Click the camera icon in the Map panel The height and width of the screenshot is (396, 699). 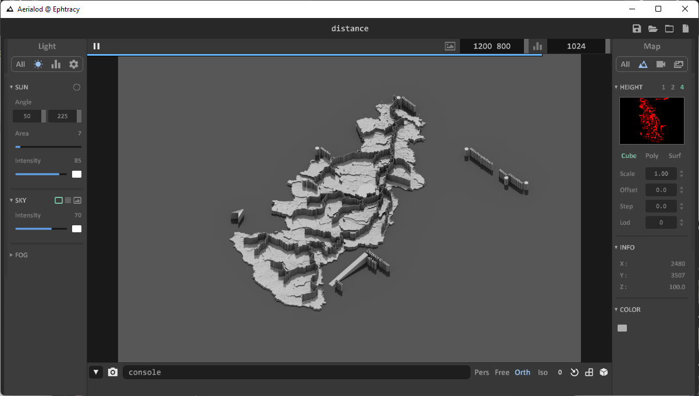click(661, 64)
